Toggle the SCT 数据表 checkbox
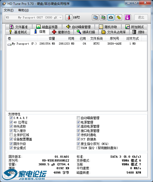The image size is (153, 182). click(x=78, y=139)
